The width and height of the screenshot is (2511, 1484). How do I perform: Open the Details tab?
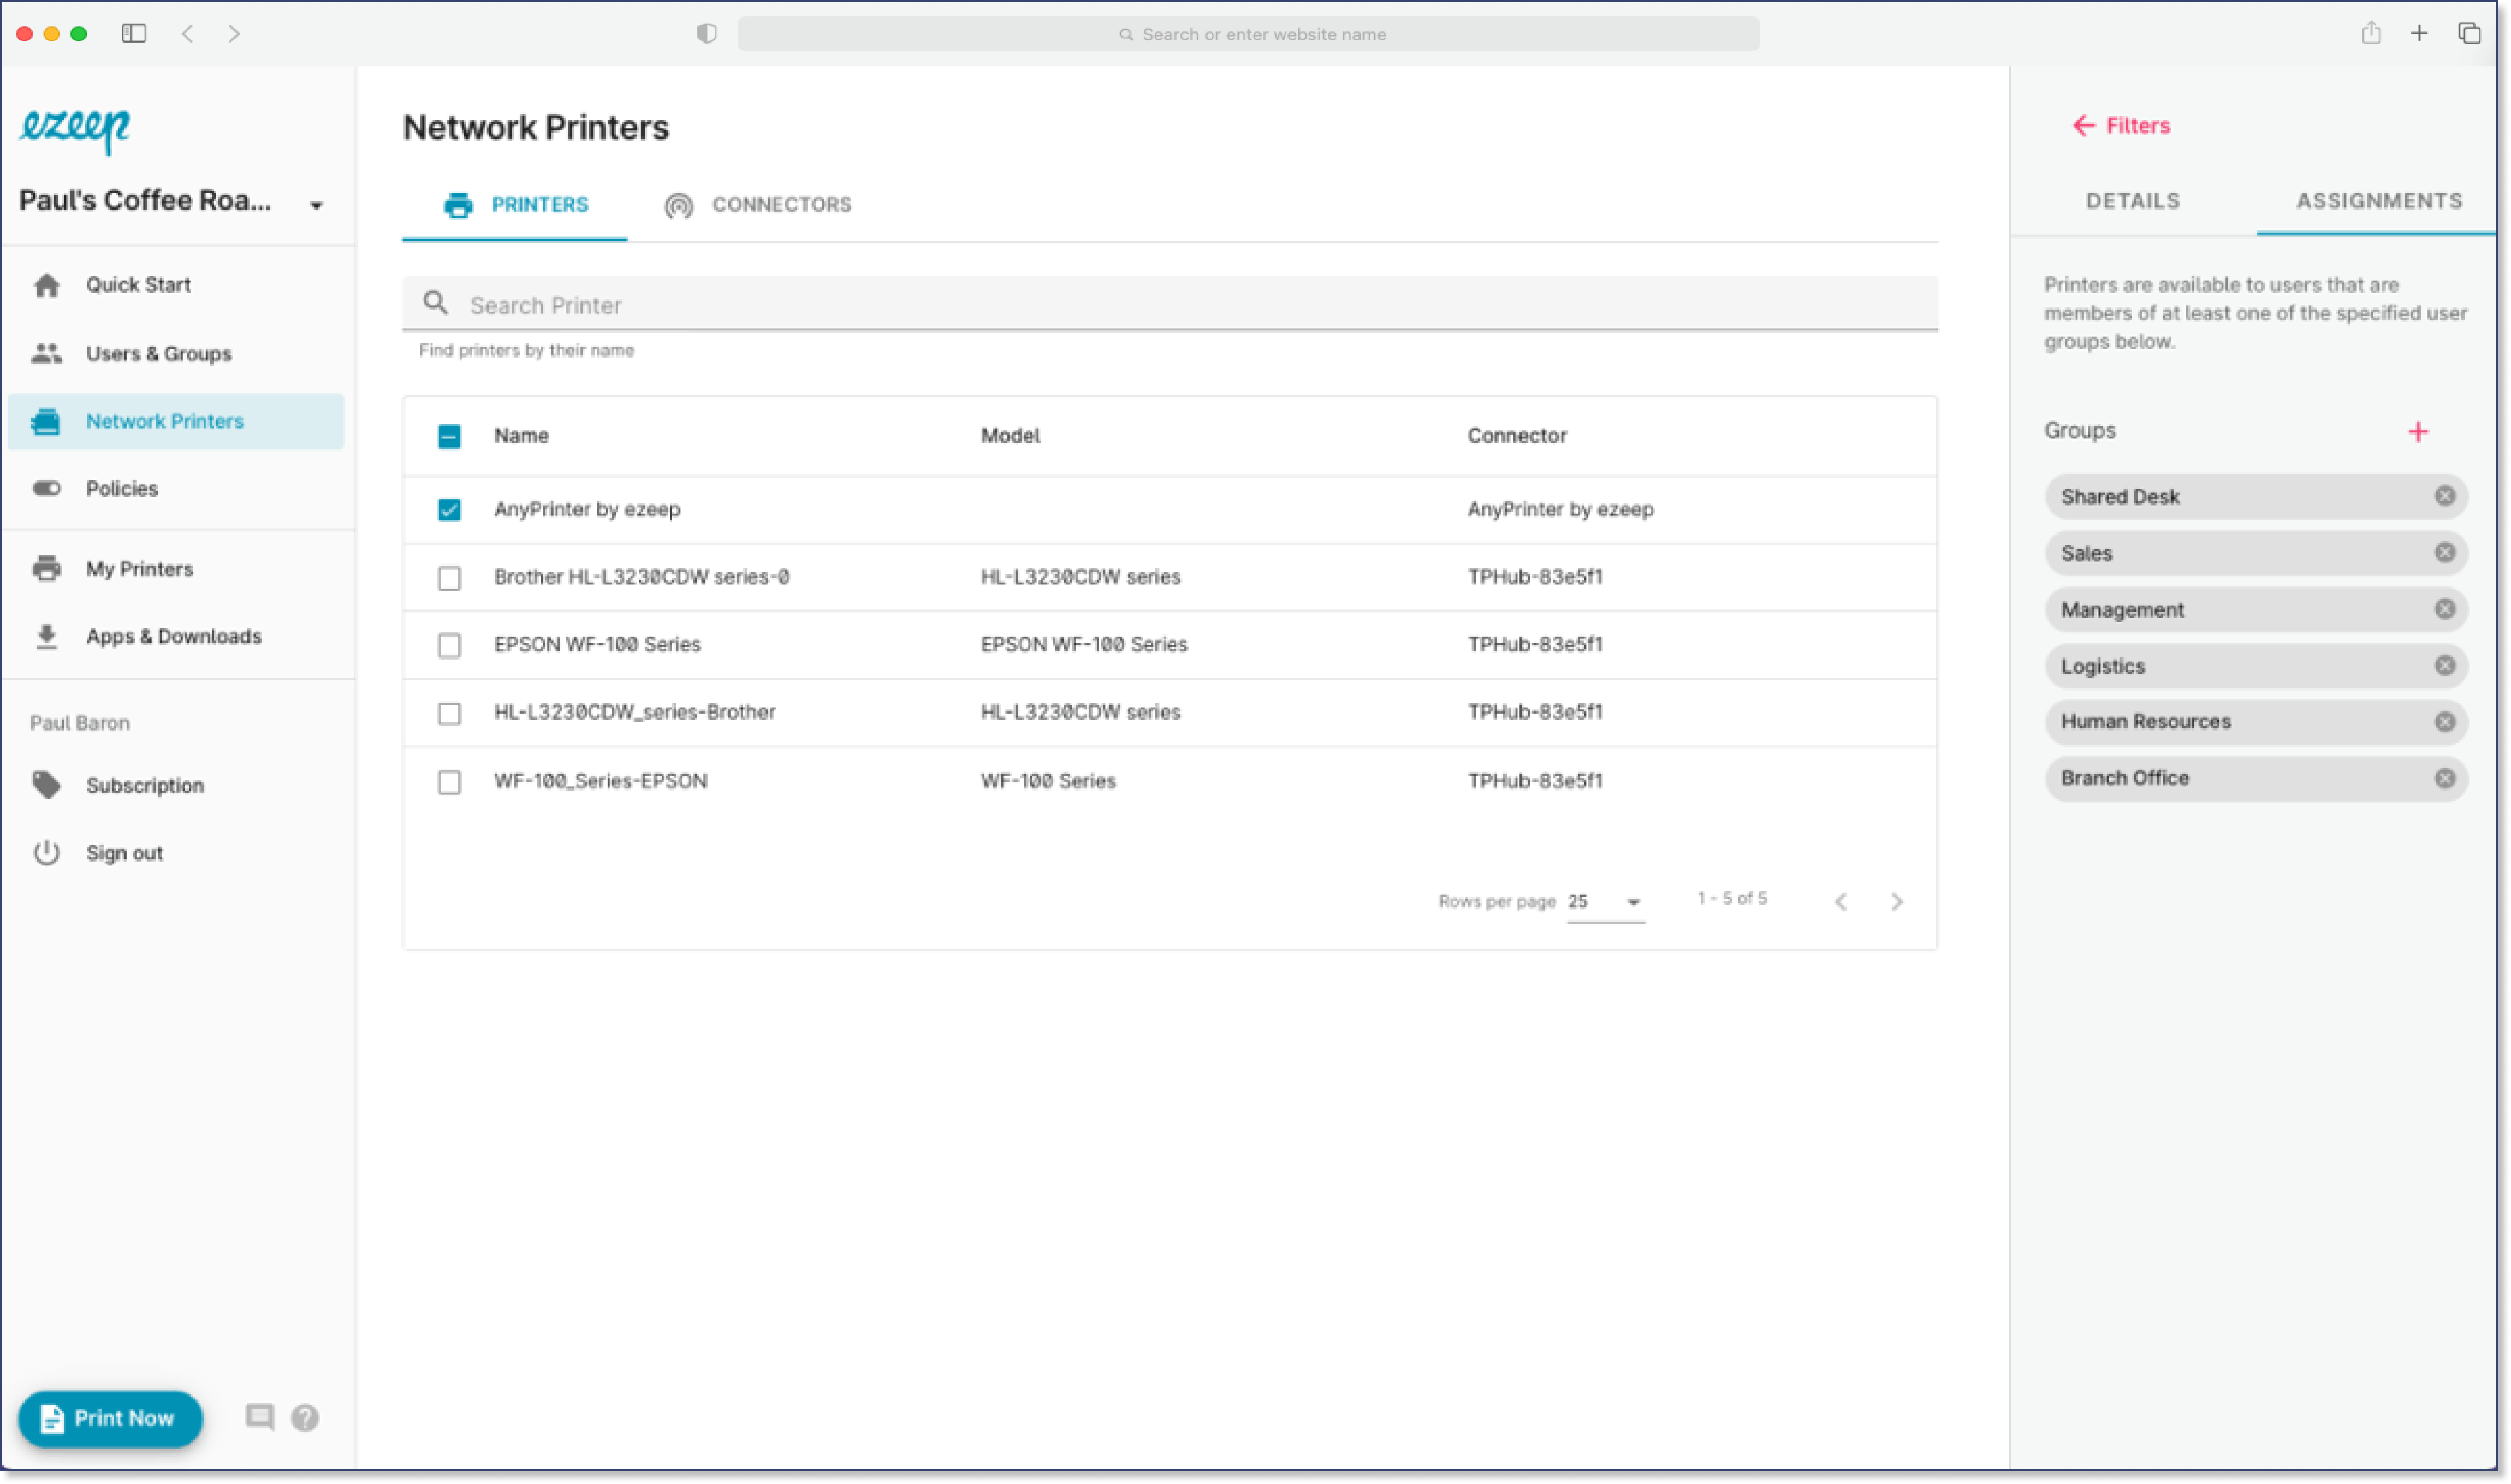2132,201
